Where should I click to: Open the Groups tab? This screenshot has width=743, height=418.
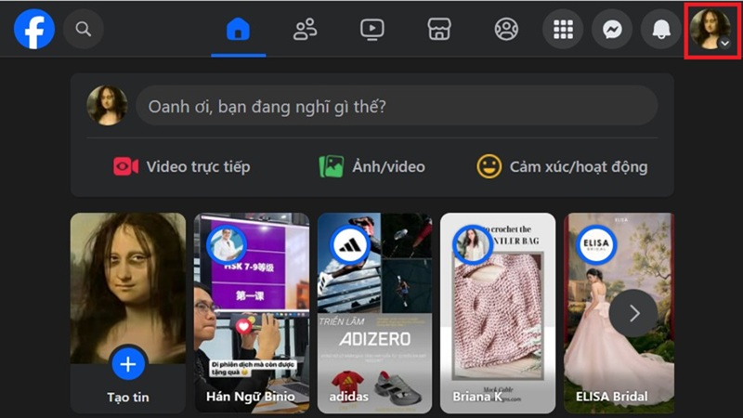coord(506,30)
